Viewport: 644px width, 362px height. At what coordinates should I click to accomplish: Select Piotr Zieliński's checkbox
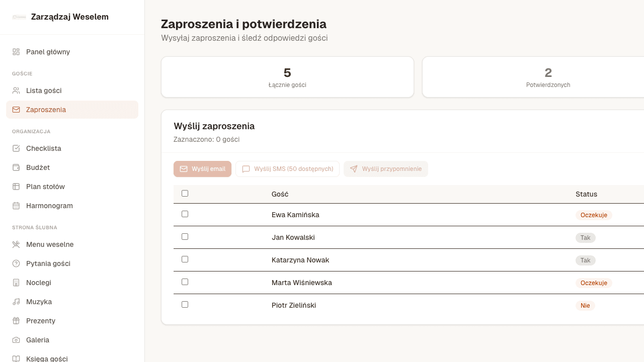pyautogui.click(x=185, y=304)
